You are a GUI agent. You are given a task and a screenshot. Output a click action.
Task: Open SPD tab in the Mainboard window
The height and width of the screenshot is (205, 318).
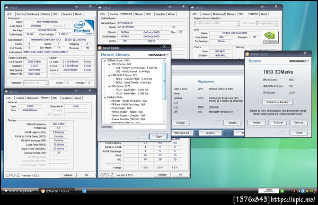tap(148, 14)
